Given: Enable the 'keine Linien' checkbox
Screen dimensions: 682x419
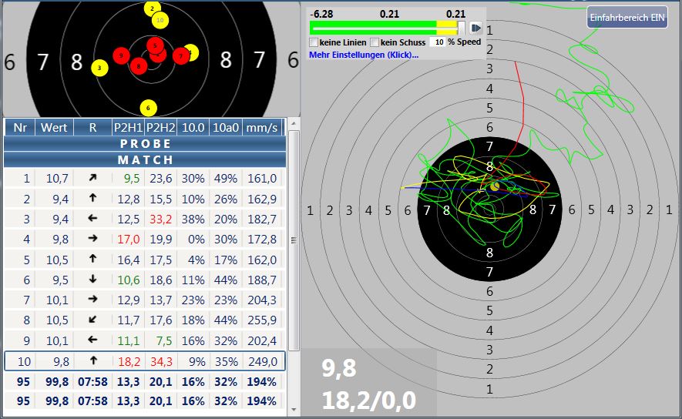Looking at the screenshot, I should tap(314, 42).
